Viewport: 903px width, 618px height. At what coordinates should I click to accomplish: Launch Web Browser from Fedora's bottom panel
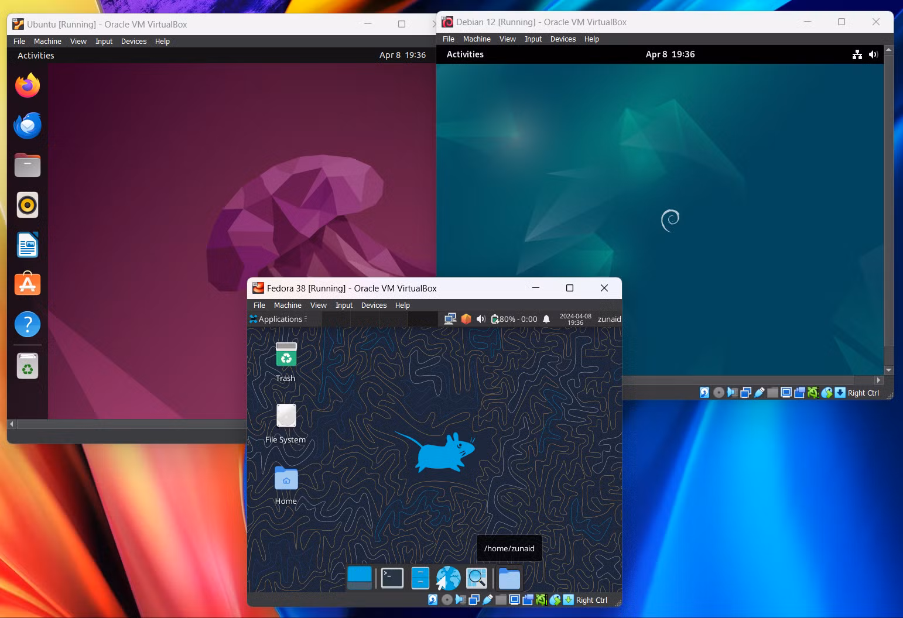coord(448,578)
